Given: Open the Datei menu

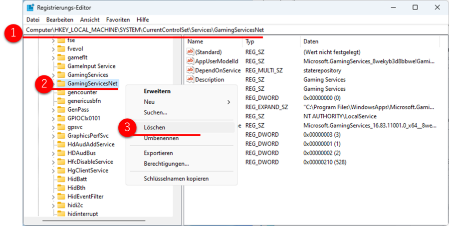Looking at the screenshot, I should click(33, 20).
